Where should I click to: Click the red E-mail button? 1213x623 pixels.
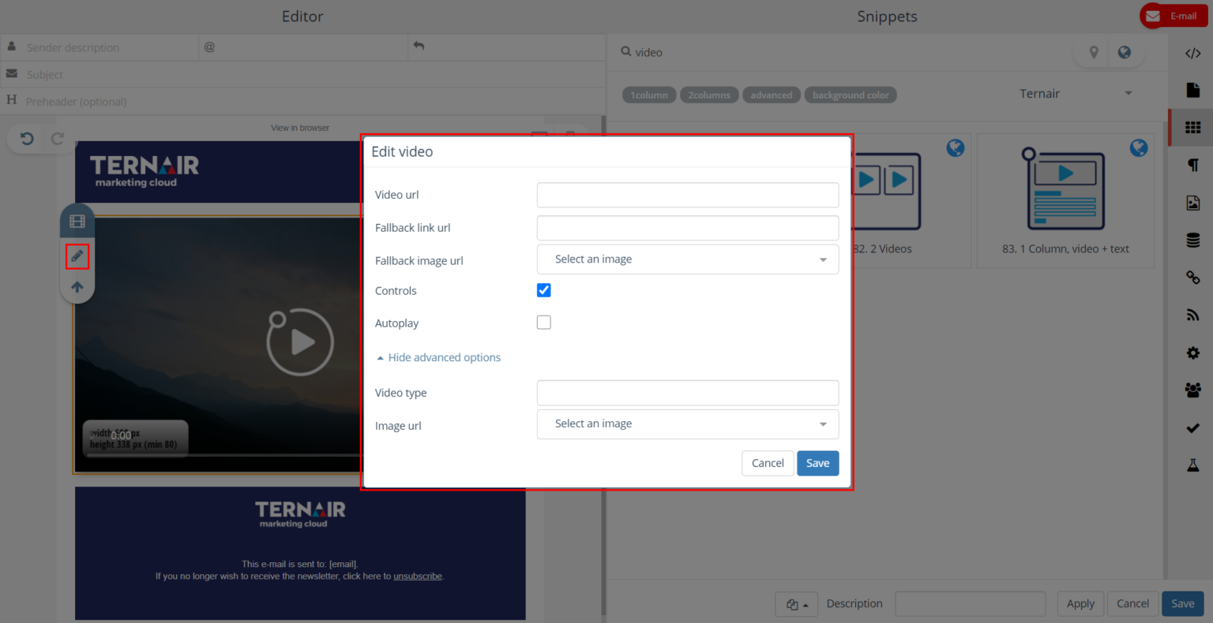(x=1174, y=16)
